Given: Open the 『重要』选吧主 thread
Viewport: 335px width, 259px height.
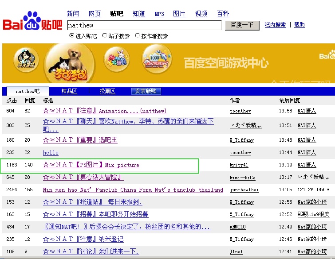Looking at the screenshot, I should click(80, 140).
